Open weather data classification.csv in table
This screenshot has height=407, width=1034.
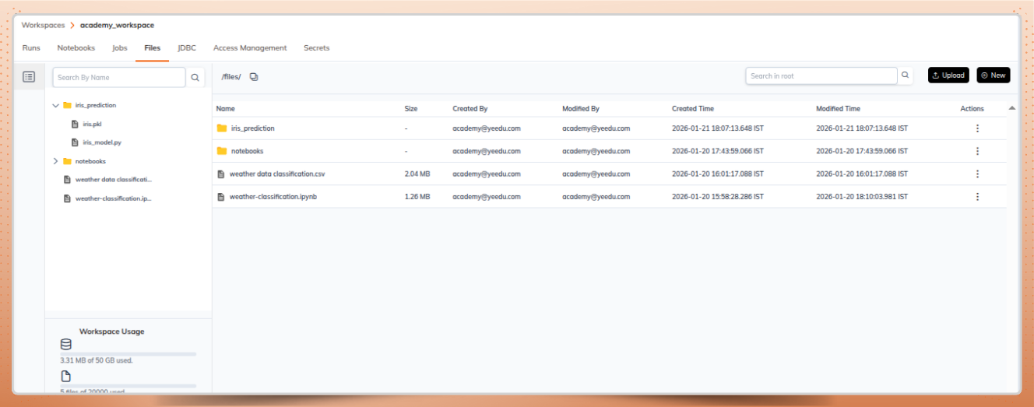276,174
